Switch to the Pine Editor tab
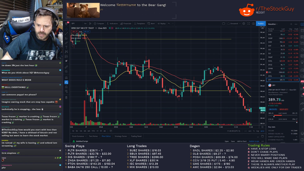The width and height of the screenshot is (304, 171). coord(106,136)
